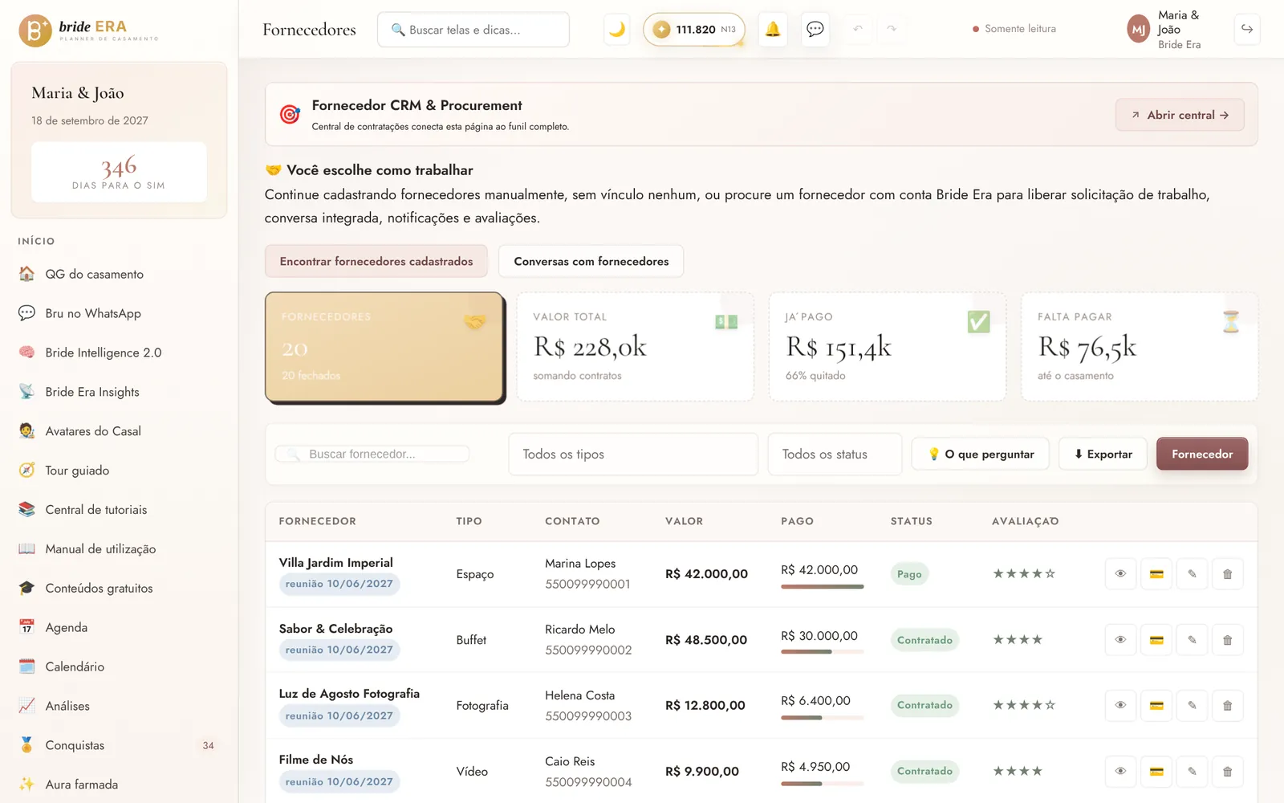Open notifications bell
This screenshot has height=803, width=1284.
(x=773, y=30)
